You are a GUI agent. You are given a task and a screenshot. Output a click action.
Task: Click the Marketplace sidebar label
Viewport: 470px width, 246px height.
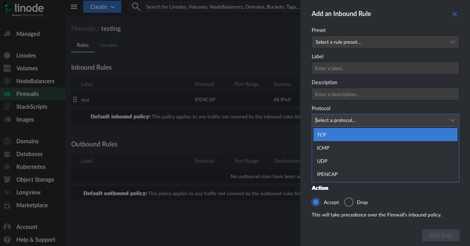pos(32,205)
